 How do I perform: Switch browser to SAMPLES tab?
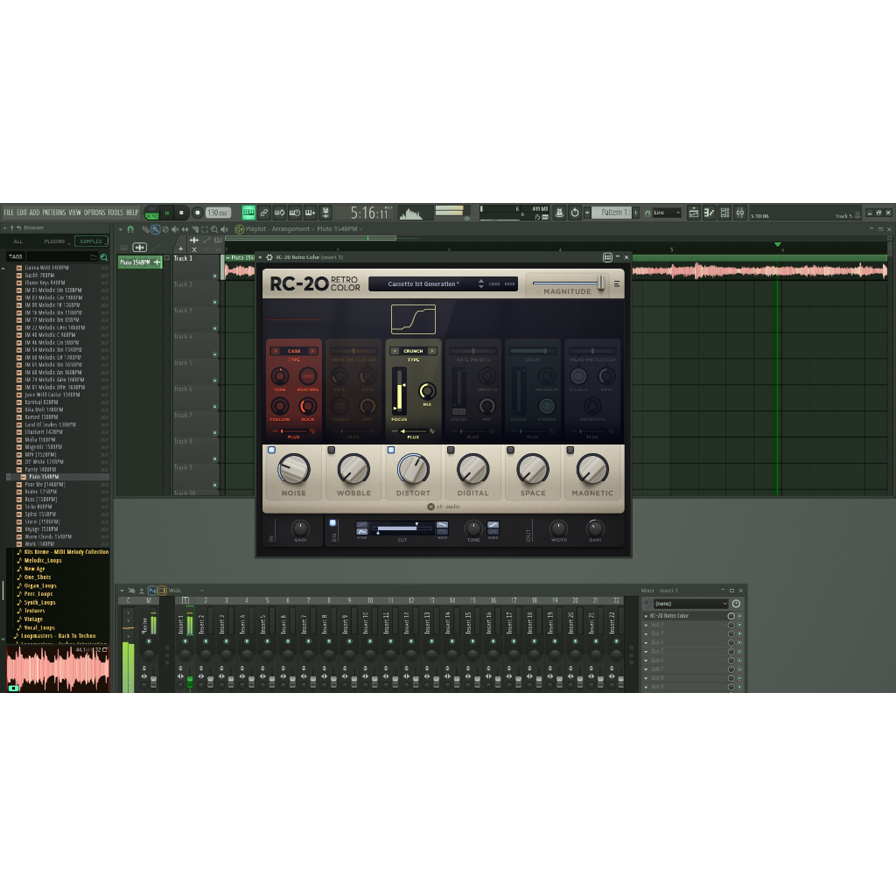(91, 241)
